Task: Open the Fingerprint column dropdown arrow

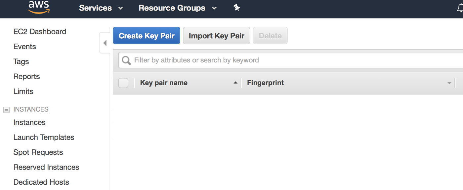Action: click(x=449, y=83)
